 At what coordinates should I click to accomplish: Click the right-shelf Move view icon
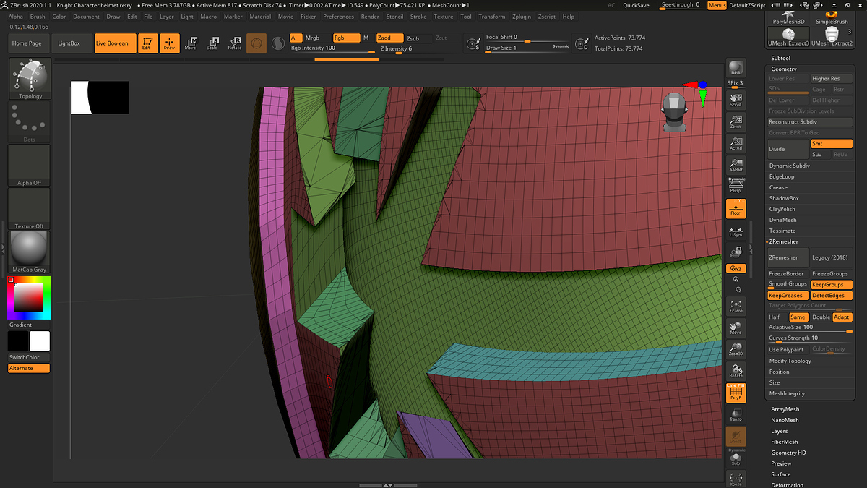(736, 328)
